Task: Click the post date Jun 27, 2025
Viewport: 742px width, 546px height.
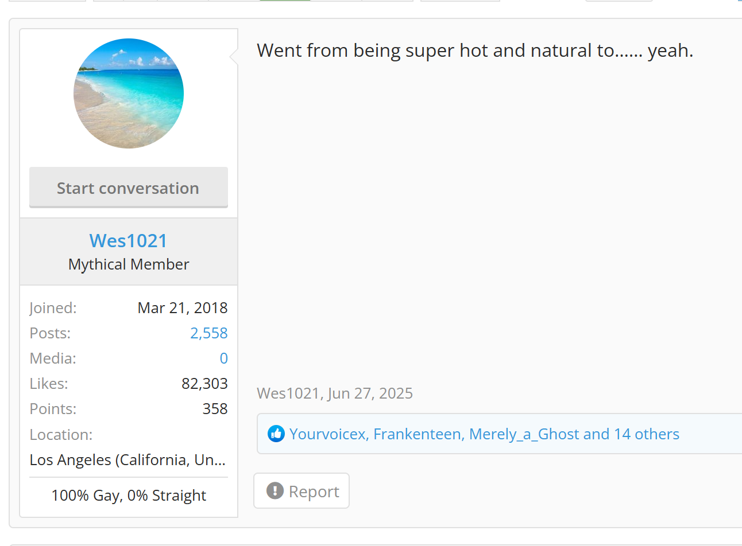Action: tap(370, 393)
